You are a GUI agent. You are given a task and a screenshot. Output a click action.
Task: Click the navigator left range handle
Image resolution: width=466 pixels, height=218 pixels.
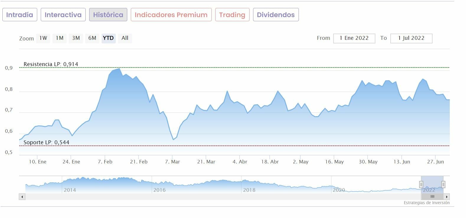[421, 184]
